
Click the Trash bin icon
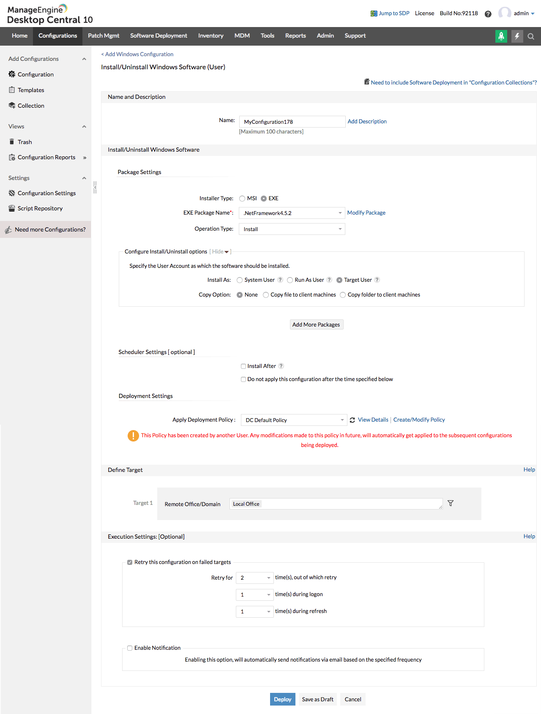click(12, 142)
